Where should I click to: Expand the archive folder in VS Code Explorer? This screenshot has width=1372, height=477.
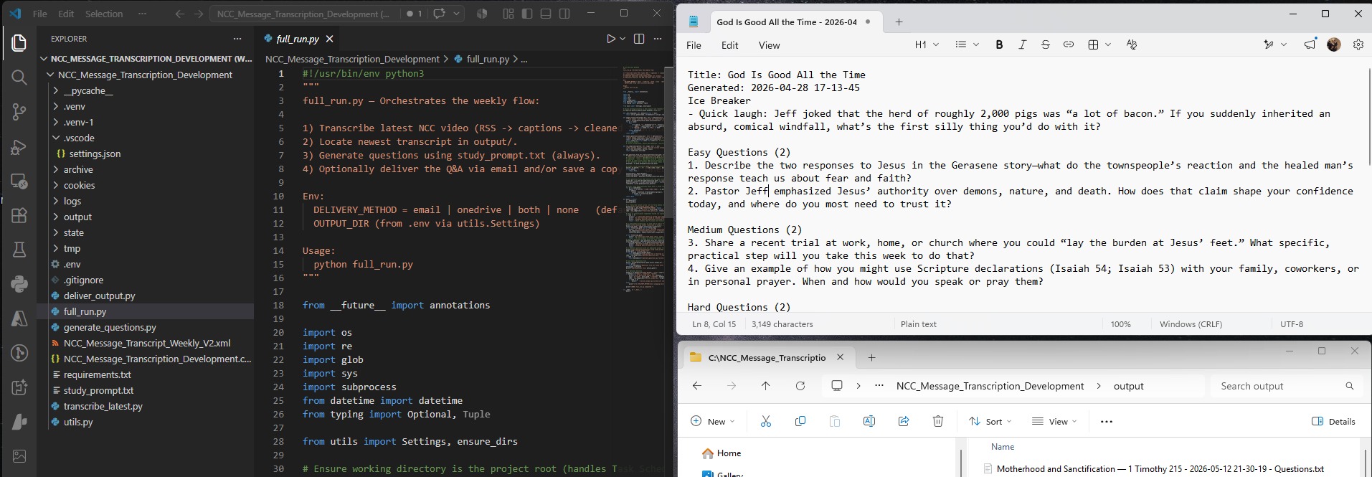(x=56, y=169)
